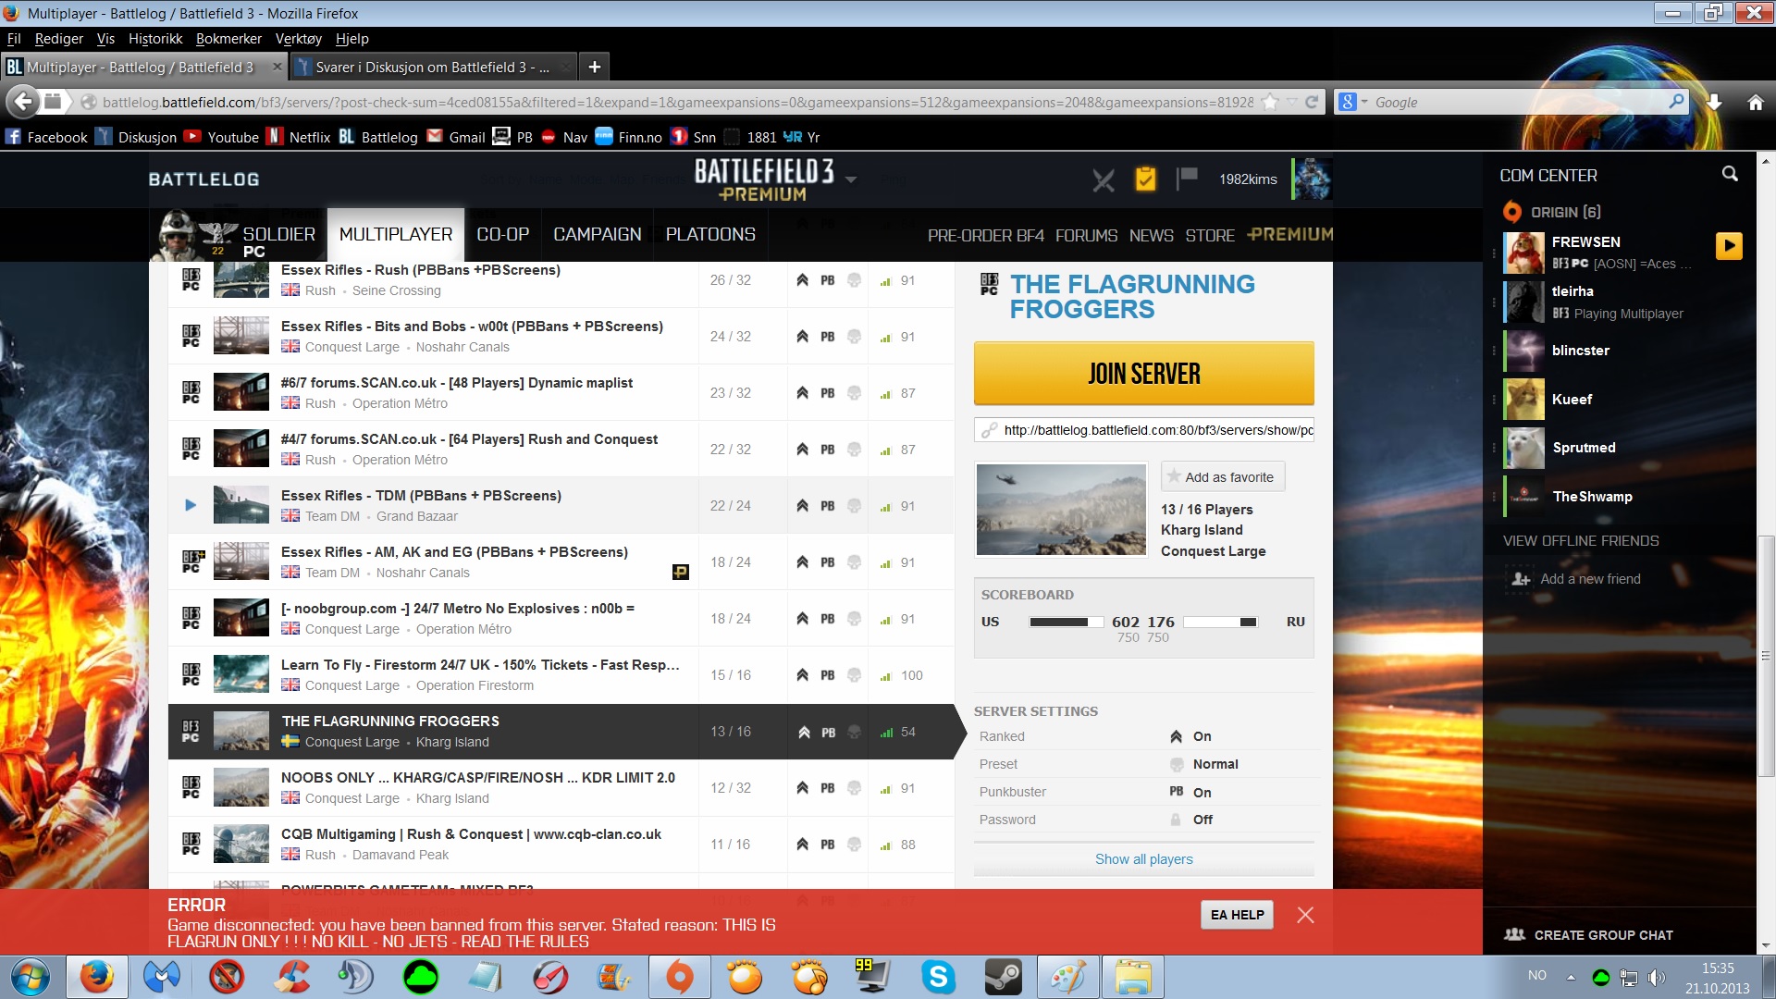The height and width of the screenshot is (999, 1776).
Task: Open the Gmail bookmark
Action: tap(456, 137)
